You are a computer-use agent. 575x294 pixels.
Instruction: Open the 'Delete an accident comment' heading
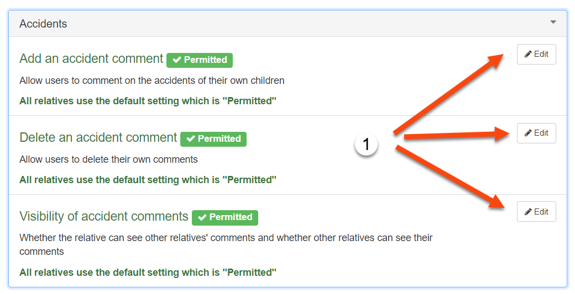coord(98,137)
